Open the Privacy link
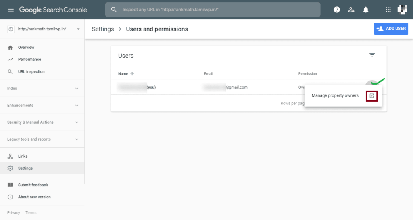 [x=13, y=213]
